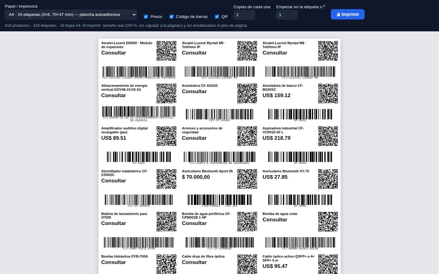This screenshot has height=274, width=439.
Task: Click QR code of Amoladora de banco label
Action: click(328, 94)
